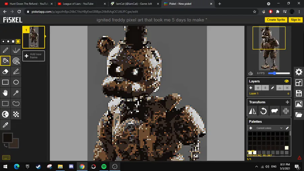This screenshot has width=304, height=171.
Task: Select the Pen tool
Action: pos(5,50)
